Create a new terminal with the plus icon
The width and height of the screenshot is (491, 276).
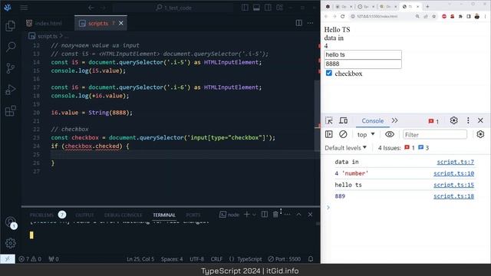pyautogui.click(x=247, y=215)
